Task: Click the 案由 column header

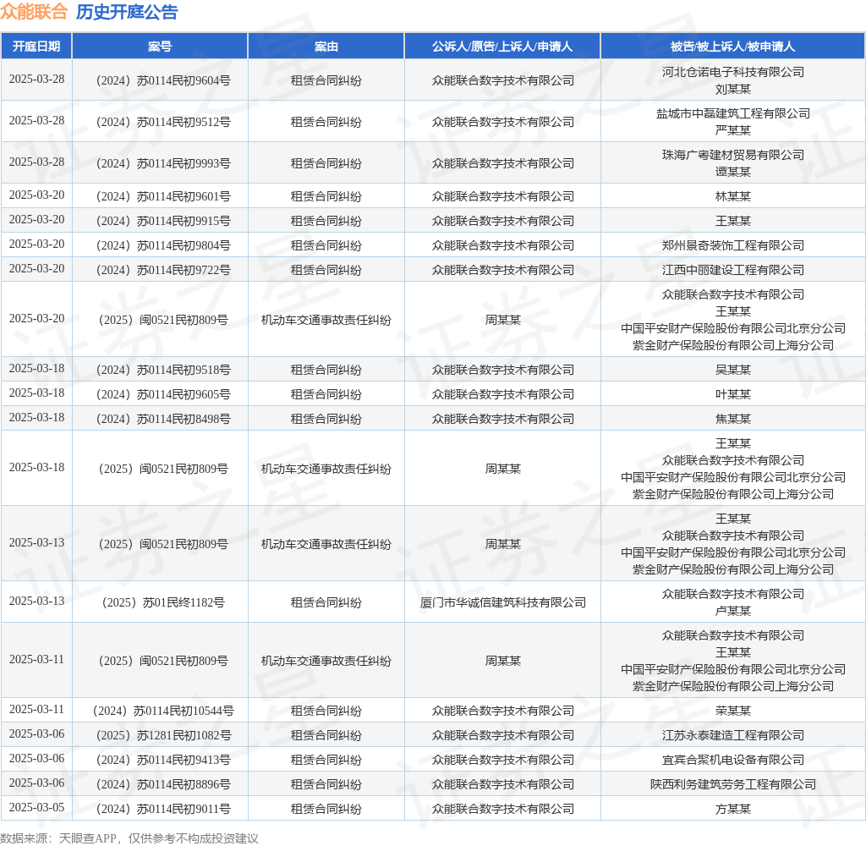Action: pyautogui.click(x=326, y=47)
